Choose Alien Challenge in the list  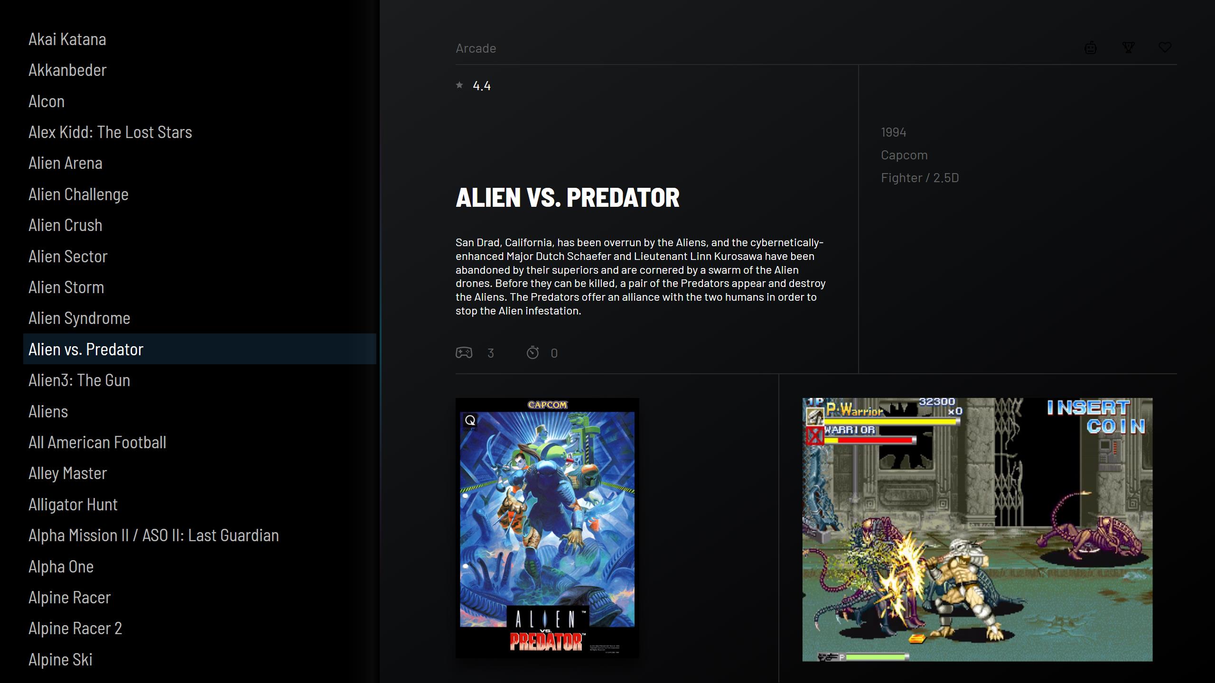tap(199, 194)
